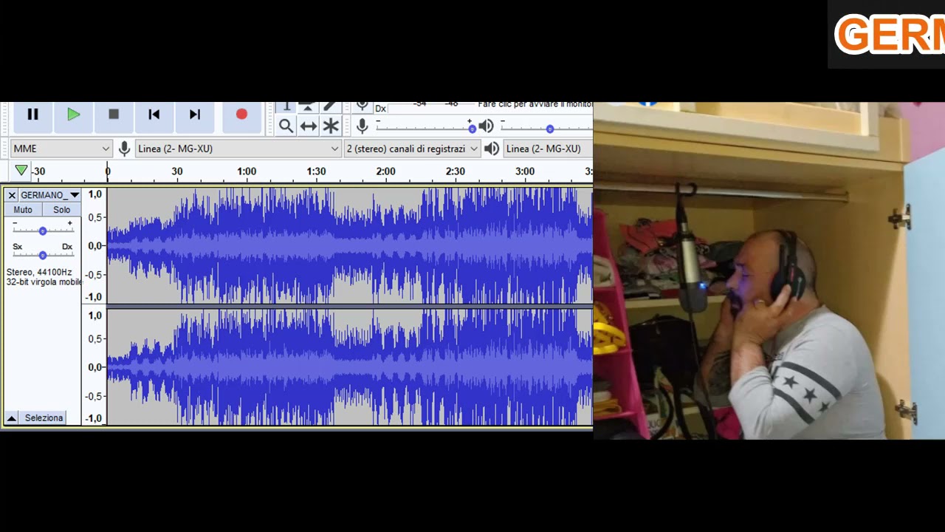This screenshot has width=945, height=532.
Task: Adjust the playback volume slider
Action: tap(546, 129)
